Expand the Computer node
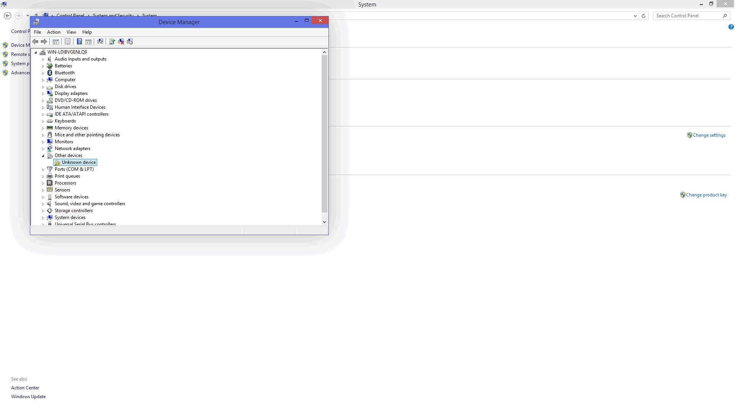This screenshot has height=407, width=735. click(x=43, y=80)
